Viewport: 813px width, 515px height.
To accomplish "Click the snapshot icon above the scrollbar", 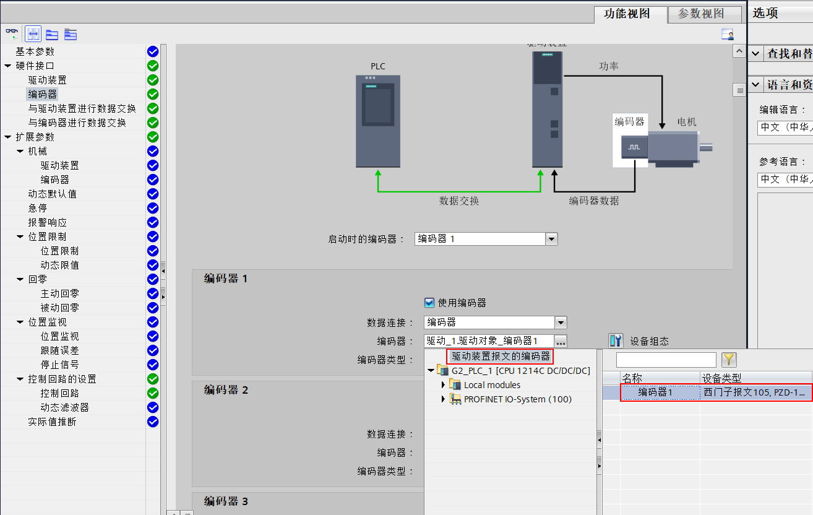I will coord(727,34).
